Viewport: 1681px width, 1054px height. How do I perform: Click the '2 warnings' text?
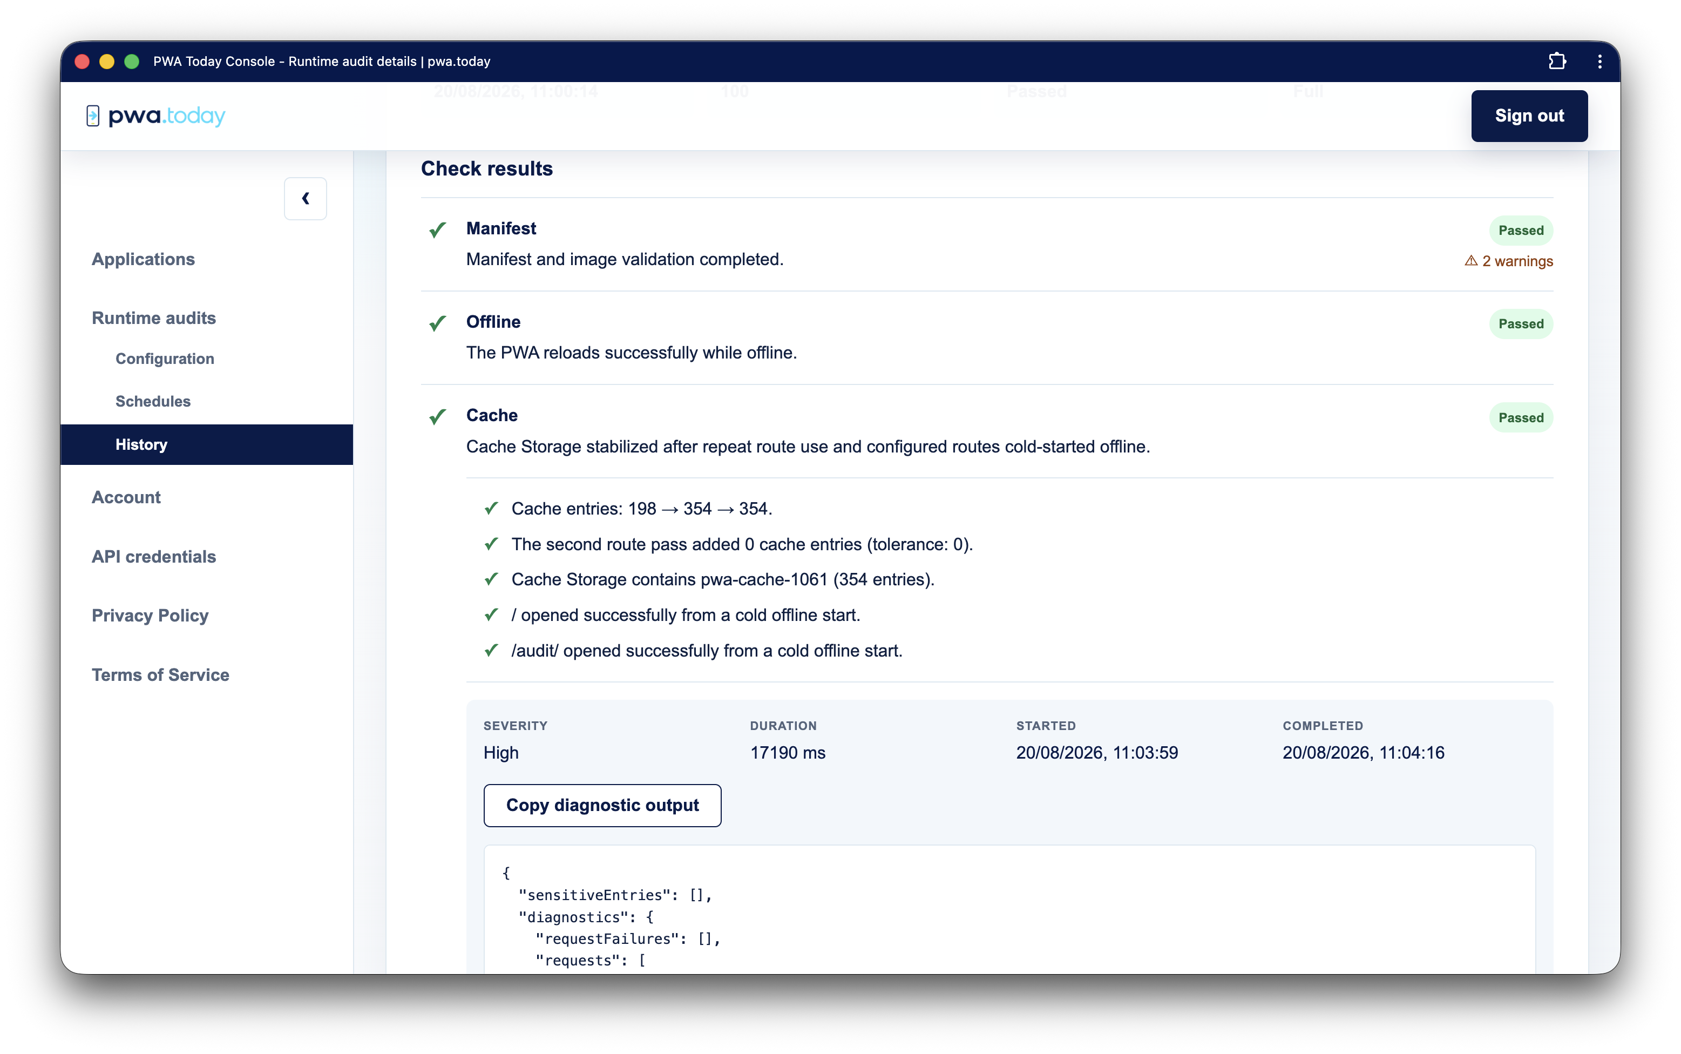(x=1517, y=261)
